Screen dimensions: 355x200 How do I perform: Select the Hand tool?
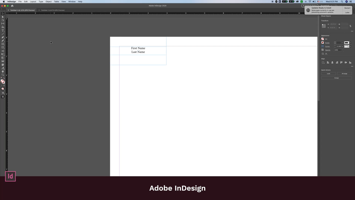(x=3, y=71)
